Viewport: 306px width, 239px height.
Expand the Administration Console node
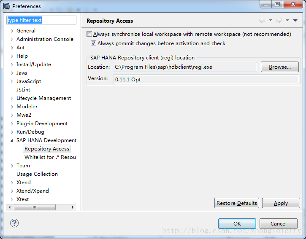12,39
